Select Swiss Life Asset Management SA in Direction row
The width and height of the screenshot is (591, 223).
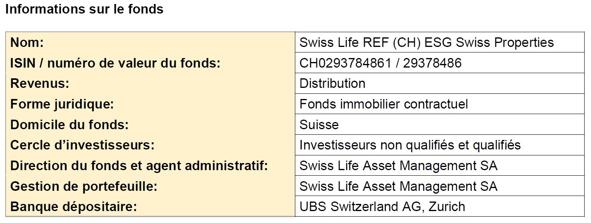[x=398, y=166]
